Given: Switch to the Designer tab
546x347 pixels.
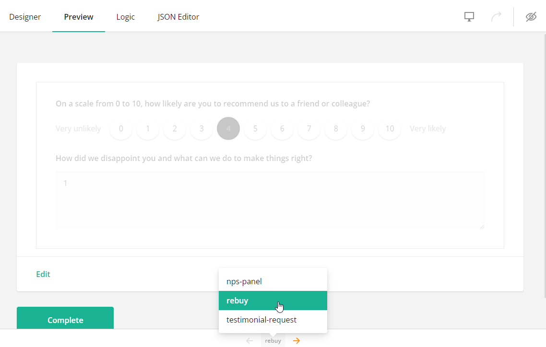Looking at the screenshot, I should 25,16.
